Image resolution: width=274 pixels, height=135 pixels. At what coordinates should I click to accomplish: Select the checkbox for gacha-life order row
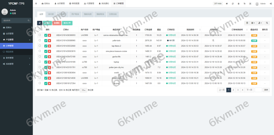(40, 57)
